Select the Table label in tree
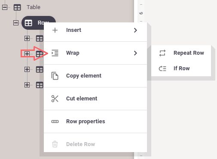Viewport: 217px width, 159px height. pos(34,7)
